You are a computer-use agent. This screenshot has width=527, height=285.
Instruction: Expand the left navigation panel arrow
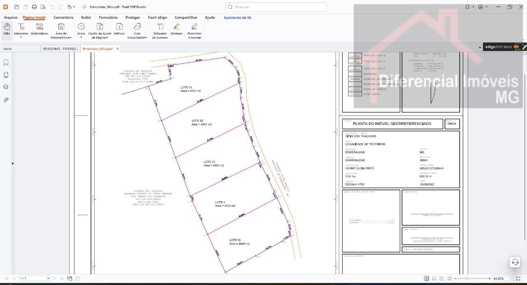click(13, 163)
